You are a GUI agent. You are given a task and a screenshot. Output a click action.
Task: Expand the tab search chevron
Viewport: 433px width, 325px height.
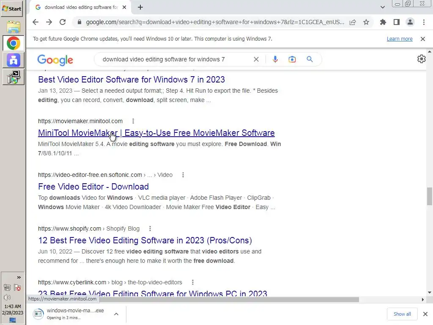point(382,7)
